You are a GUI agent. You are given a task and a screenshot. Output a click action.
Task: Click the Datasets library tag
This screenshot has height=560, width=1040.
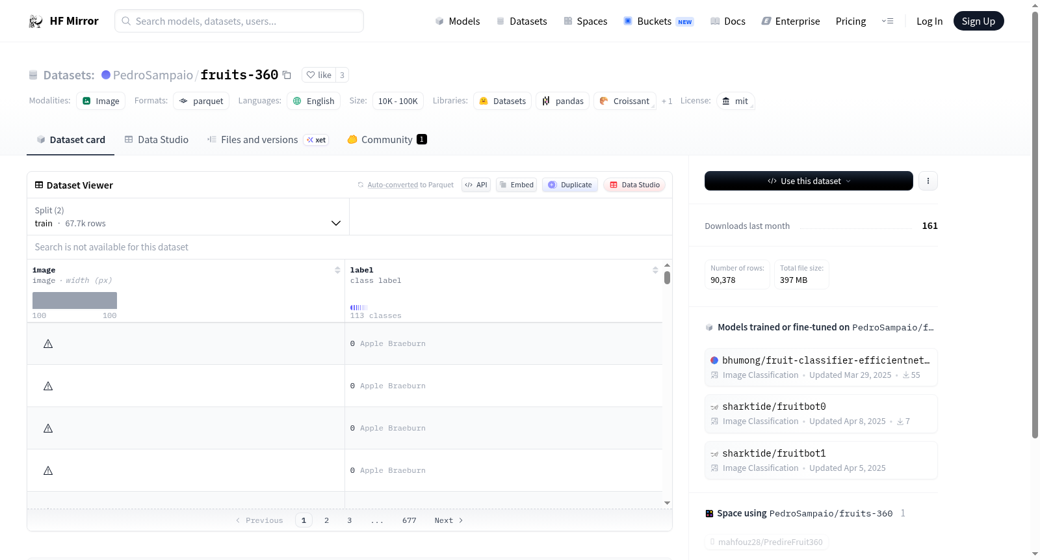click(x=502, y=101)
